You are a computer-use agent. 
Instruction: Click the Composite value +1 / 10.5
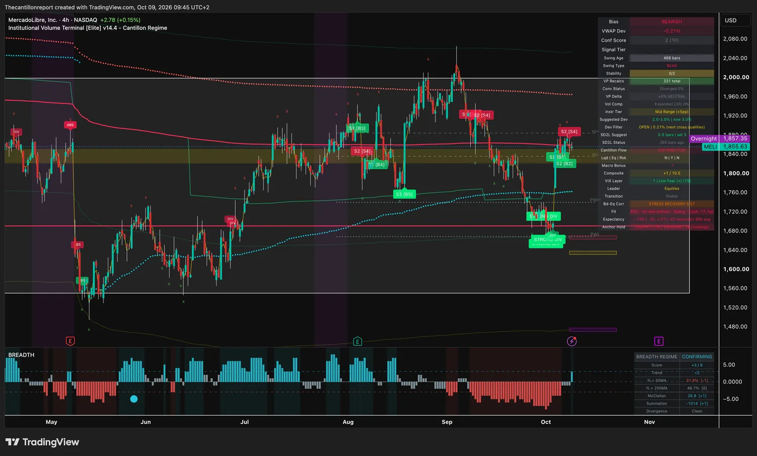coord(672,173)
